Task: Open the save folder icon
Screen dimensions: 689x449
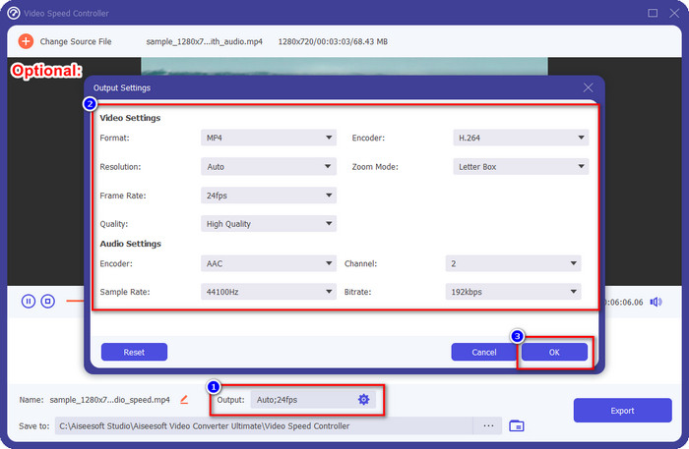Action: click(x=517, y=425)
